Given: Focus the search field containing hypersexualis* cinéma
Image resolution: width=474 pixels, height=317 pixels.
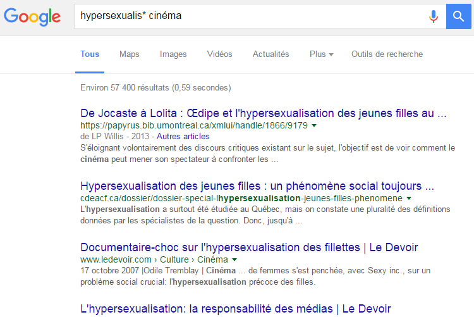Looking at the screenshot, I should (260, 16).
